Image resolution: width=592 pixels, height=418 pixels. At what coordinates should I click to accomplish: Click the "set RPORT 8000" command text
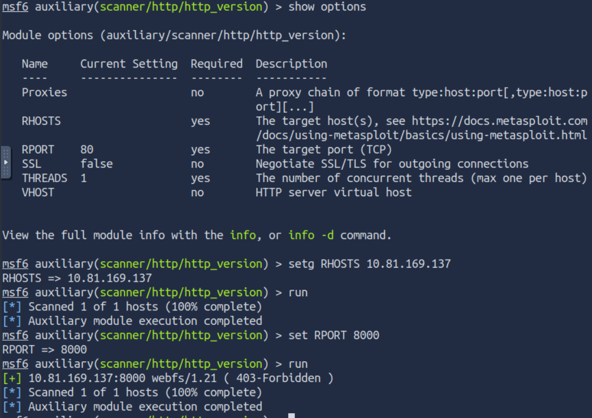click(x=334, y=335)
